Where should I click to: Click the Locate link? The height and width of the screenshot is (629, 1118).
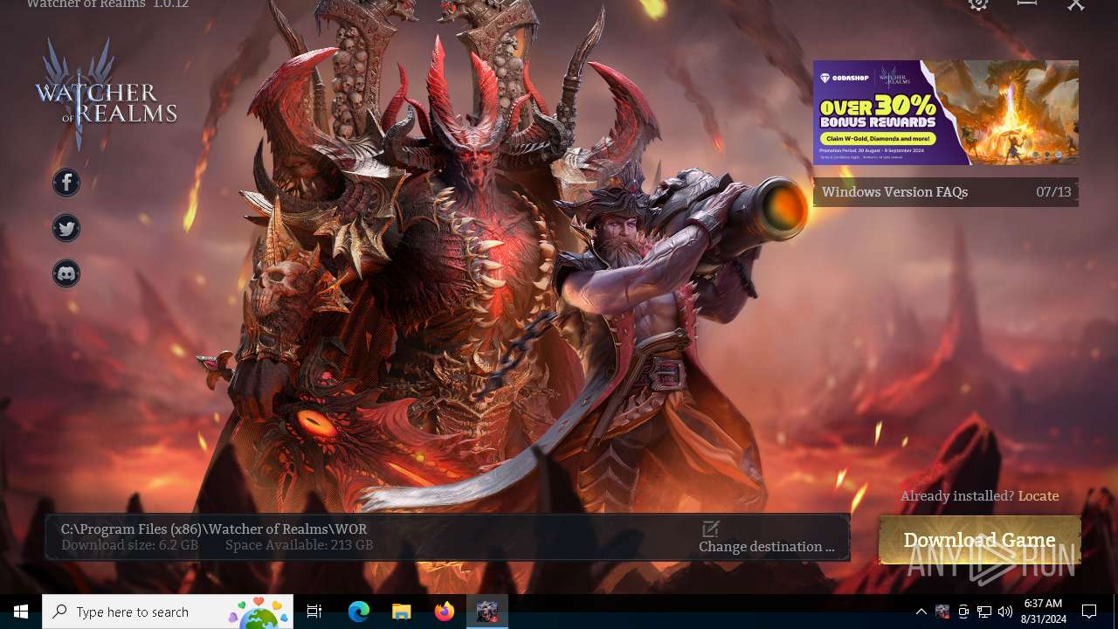1039,496
